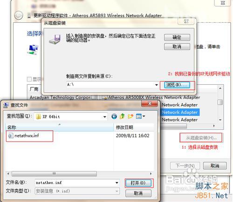
Task: Click the 厂商 manufacturer column header
Action: (34, 89)
